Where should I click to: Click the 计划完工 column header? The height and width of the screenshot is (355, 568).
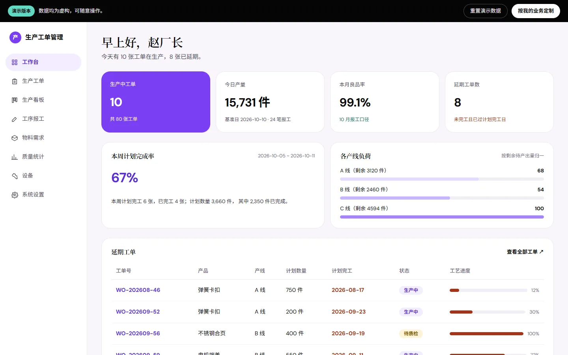(x=342, y=271)
